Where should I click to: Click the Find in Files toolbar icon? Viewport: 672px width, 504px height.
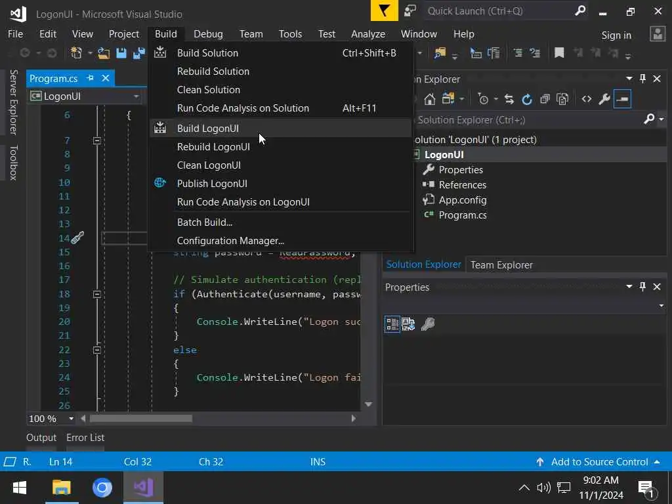click(x=440, y=53)
